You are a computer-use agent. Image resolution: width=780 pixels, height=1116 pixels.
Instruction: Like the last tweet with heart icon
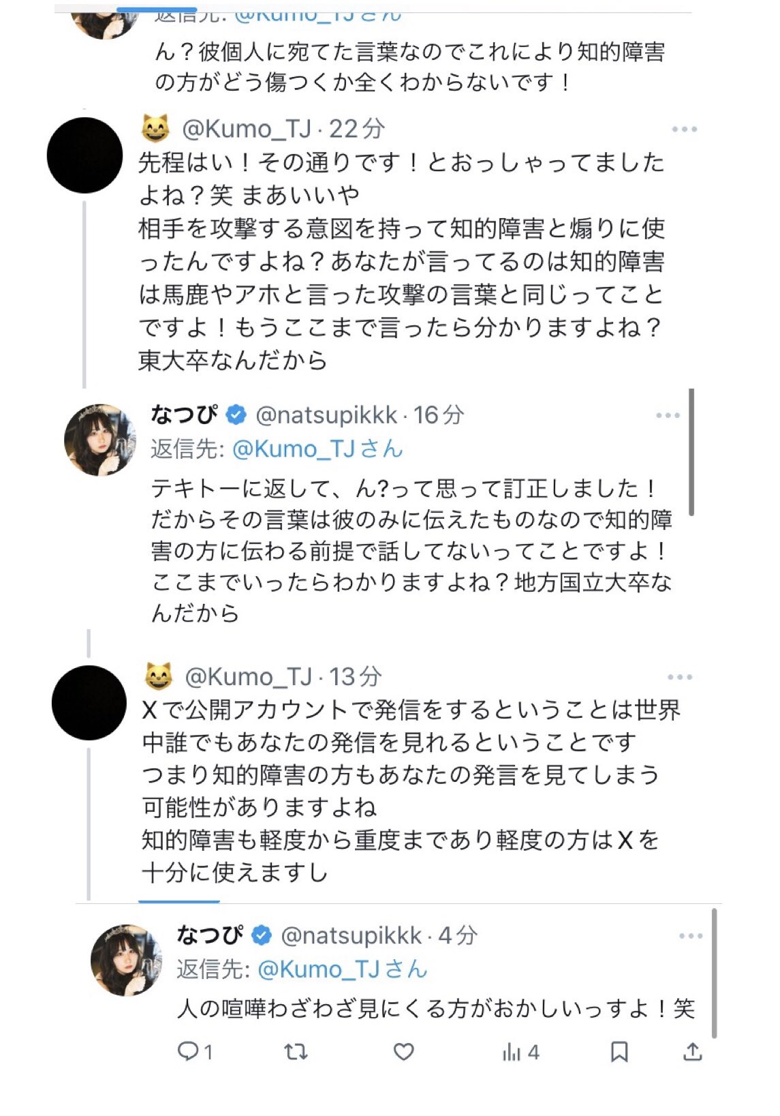404,1052
